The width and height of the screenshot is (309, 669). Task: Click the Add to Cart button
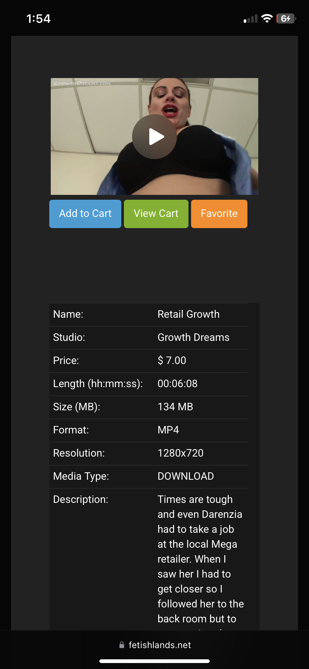pyautogui.click(x=85, y=214)
